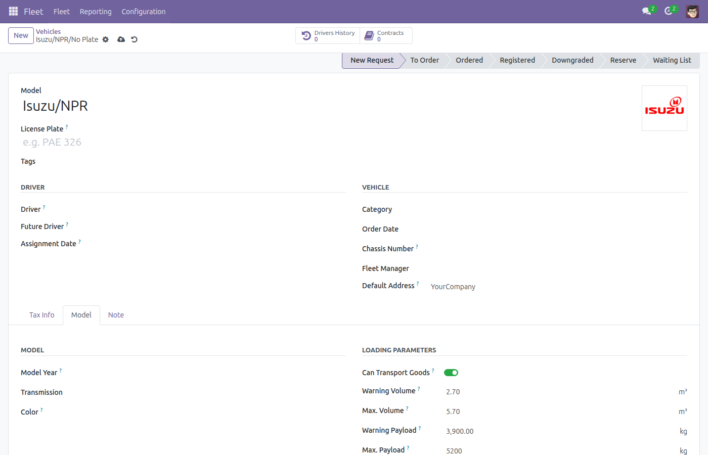Open Contracts stat button
Viewport: 708px width, 455px height.
click(x=386, y=36)
